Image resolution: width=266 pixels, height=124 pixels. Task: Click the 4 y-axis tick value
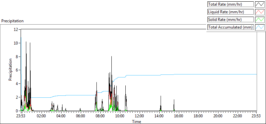17,84
